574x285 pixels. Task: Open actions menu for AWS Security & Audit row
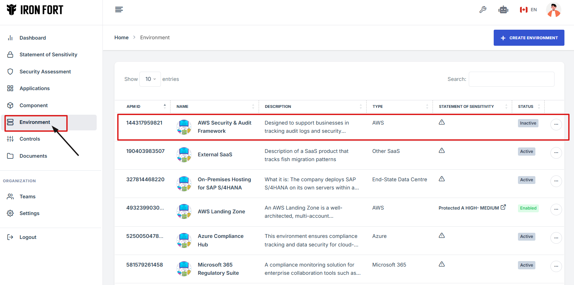pyautogui.click(x=556, y=124)
